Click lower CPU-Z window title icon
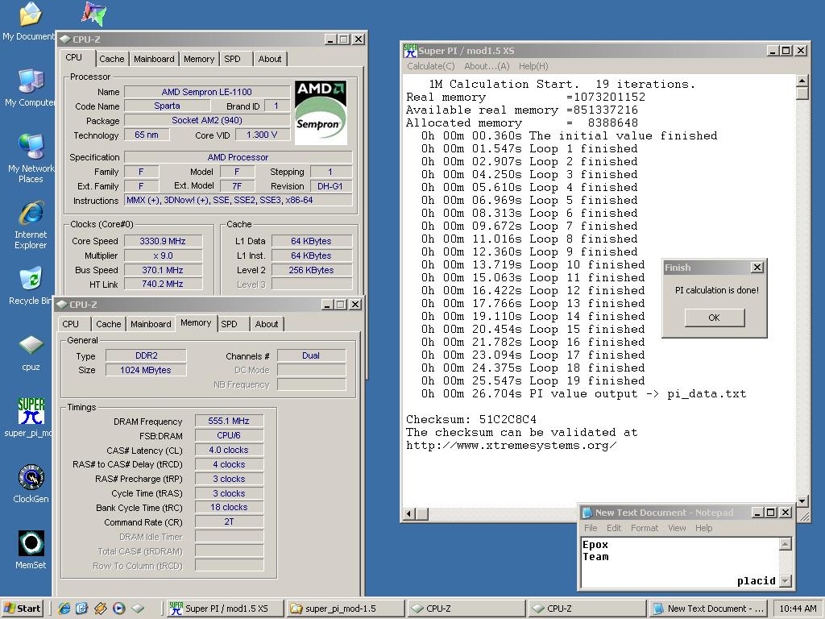This screenshot has height=619, width=825. (x=62, y=304)
